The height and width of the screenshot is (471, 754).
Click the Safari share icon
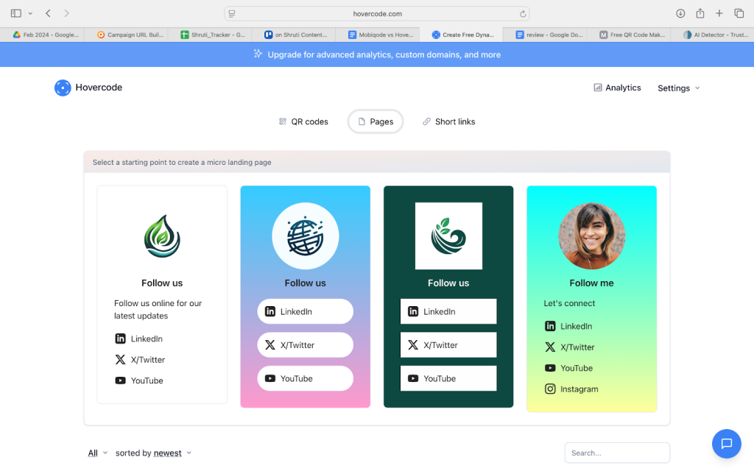tap(700, 13)
